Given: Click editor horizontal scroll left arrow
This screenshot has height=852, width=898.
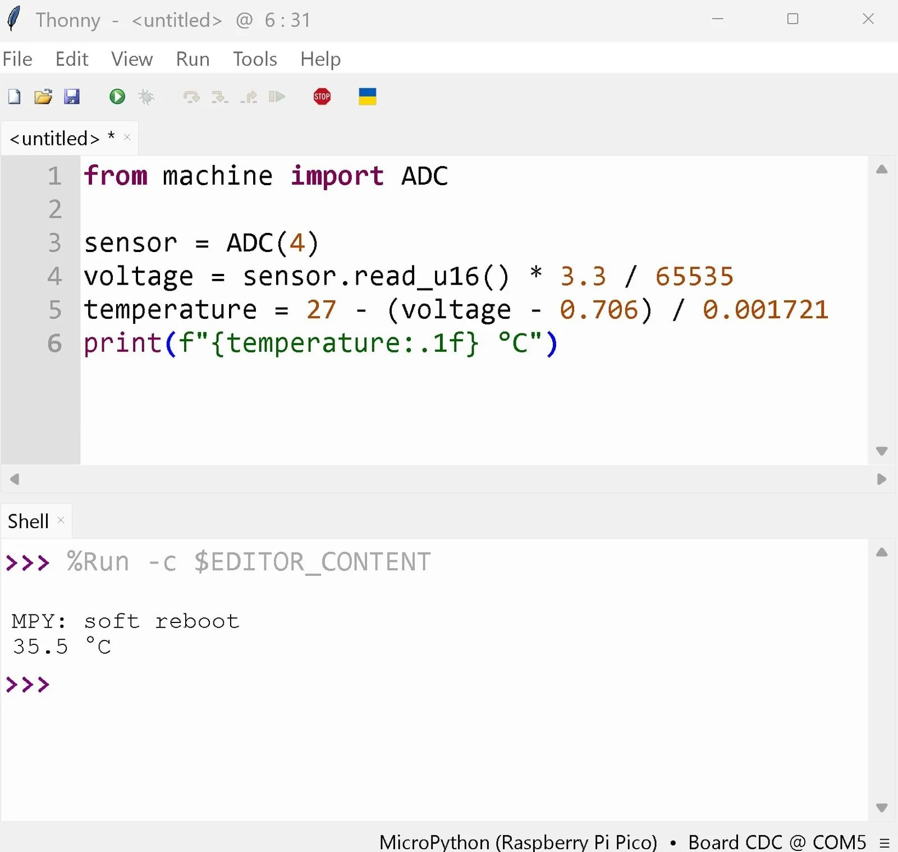Looking at the screenshot, I should 15,479.
